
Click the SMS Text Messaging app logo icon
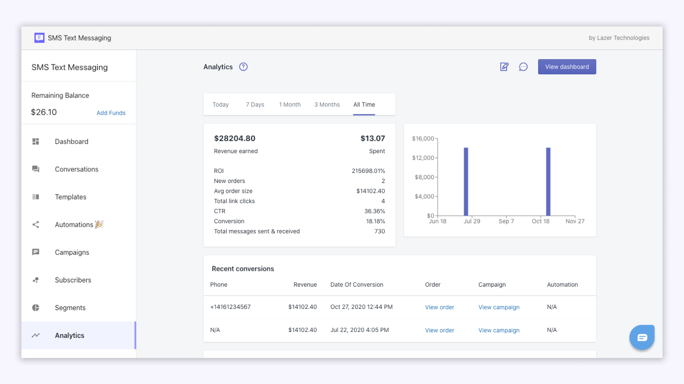click(x=39, y=38)
